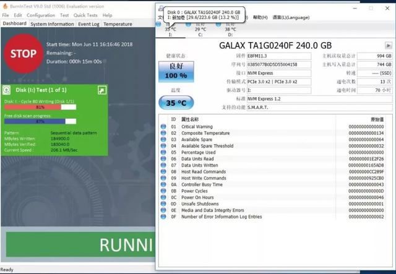Click the Sequential data pattern text
This screenshot has width=396, height=274.
point(74,133)
